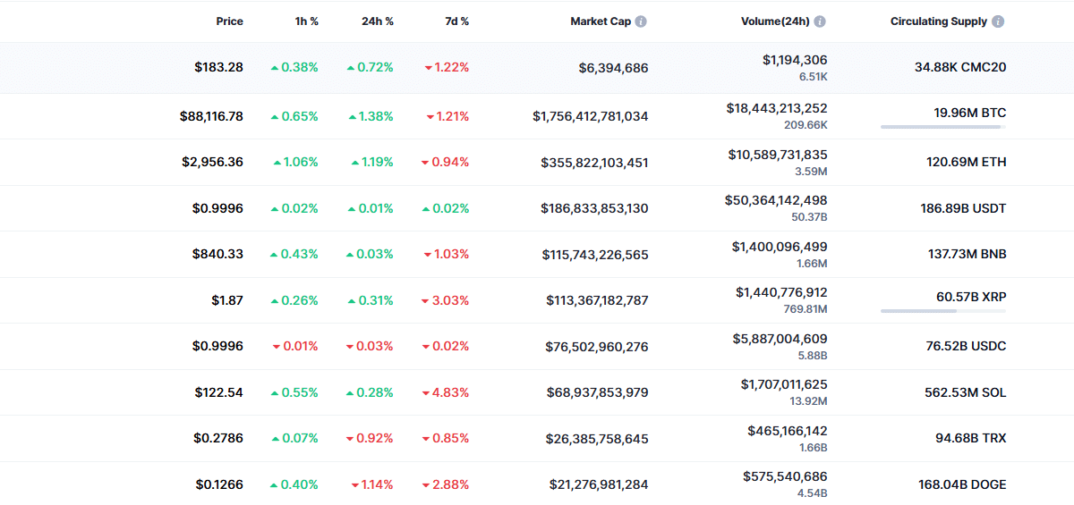This screenshot has height=505, width=1074.
Task: Open USDT volume $50,364,142,498 link
Action: [776, 200]
